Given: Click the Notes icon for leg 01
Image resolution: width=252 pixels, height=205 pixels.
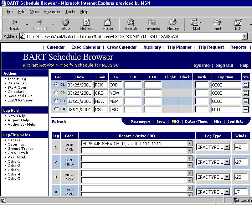Looking at the screenshot, I should coord(245,85).
